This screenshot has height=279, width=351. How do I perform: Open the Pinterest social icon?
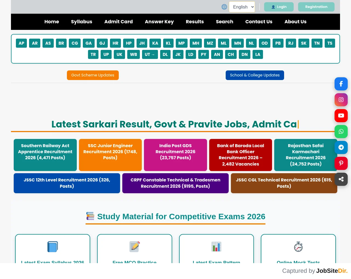(x=341, y=163)
